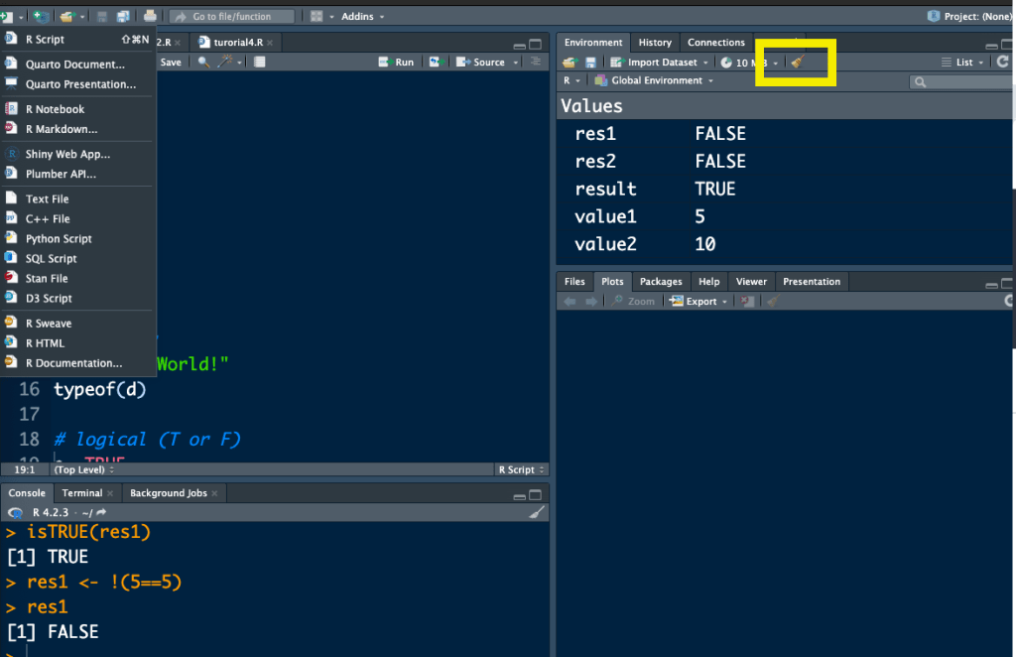Select Shiny Web App menu entry
Screen dimensions: 1016x657
pyautogui.click(x=67, y=154)
